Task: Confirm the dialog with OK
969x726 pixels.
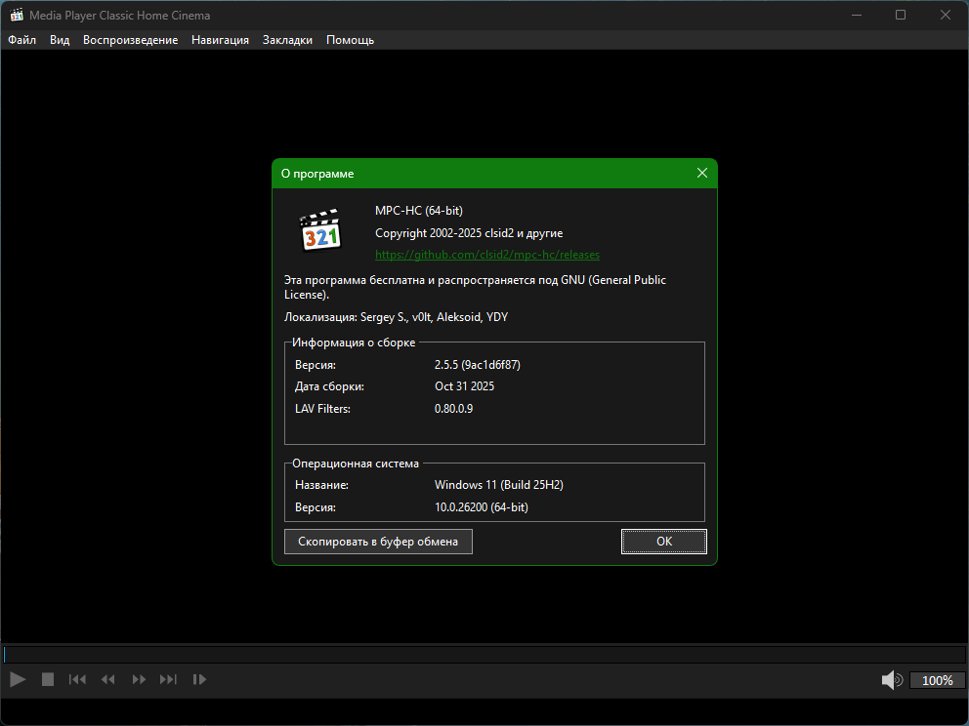Action: [x=663, y=542]
